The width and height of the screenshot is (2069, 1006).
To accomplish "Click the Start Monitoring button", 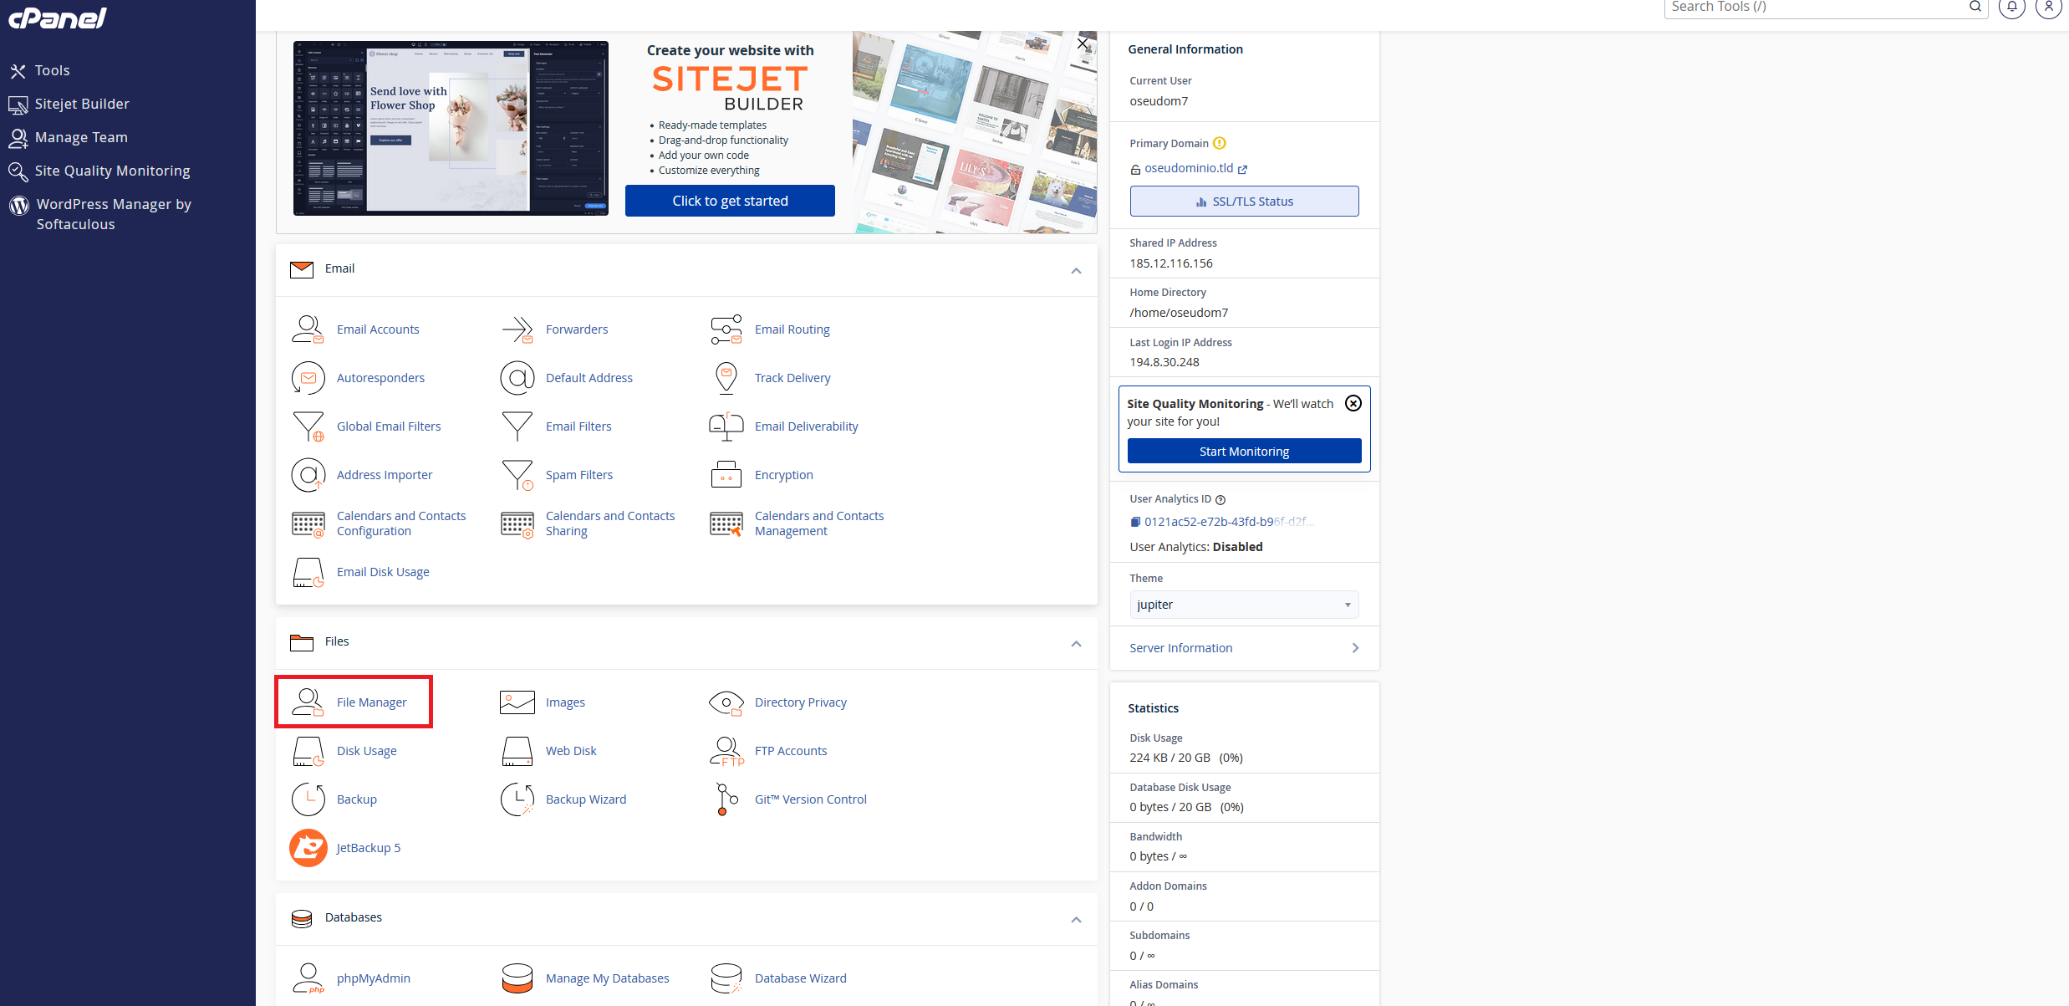I will pos(1243,452).
